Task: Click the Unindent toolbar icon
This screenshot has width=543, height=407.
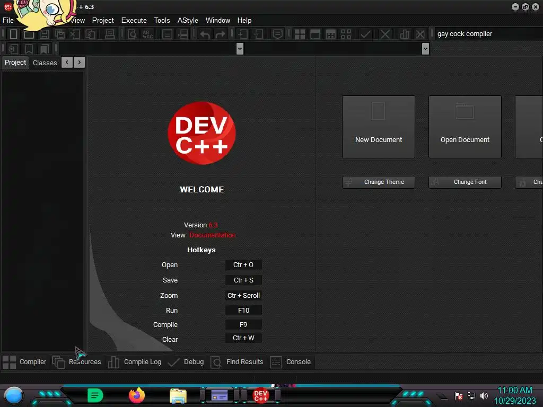Action: 258,34
